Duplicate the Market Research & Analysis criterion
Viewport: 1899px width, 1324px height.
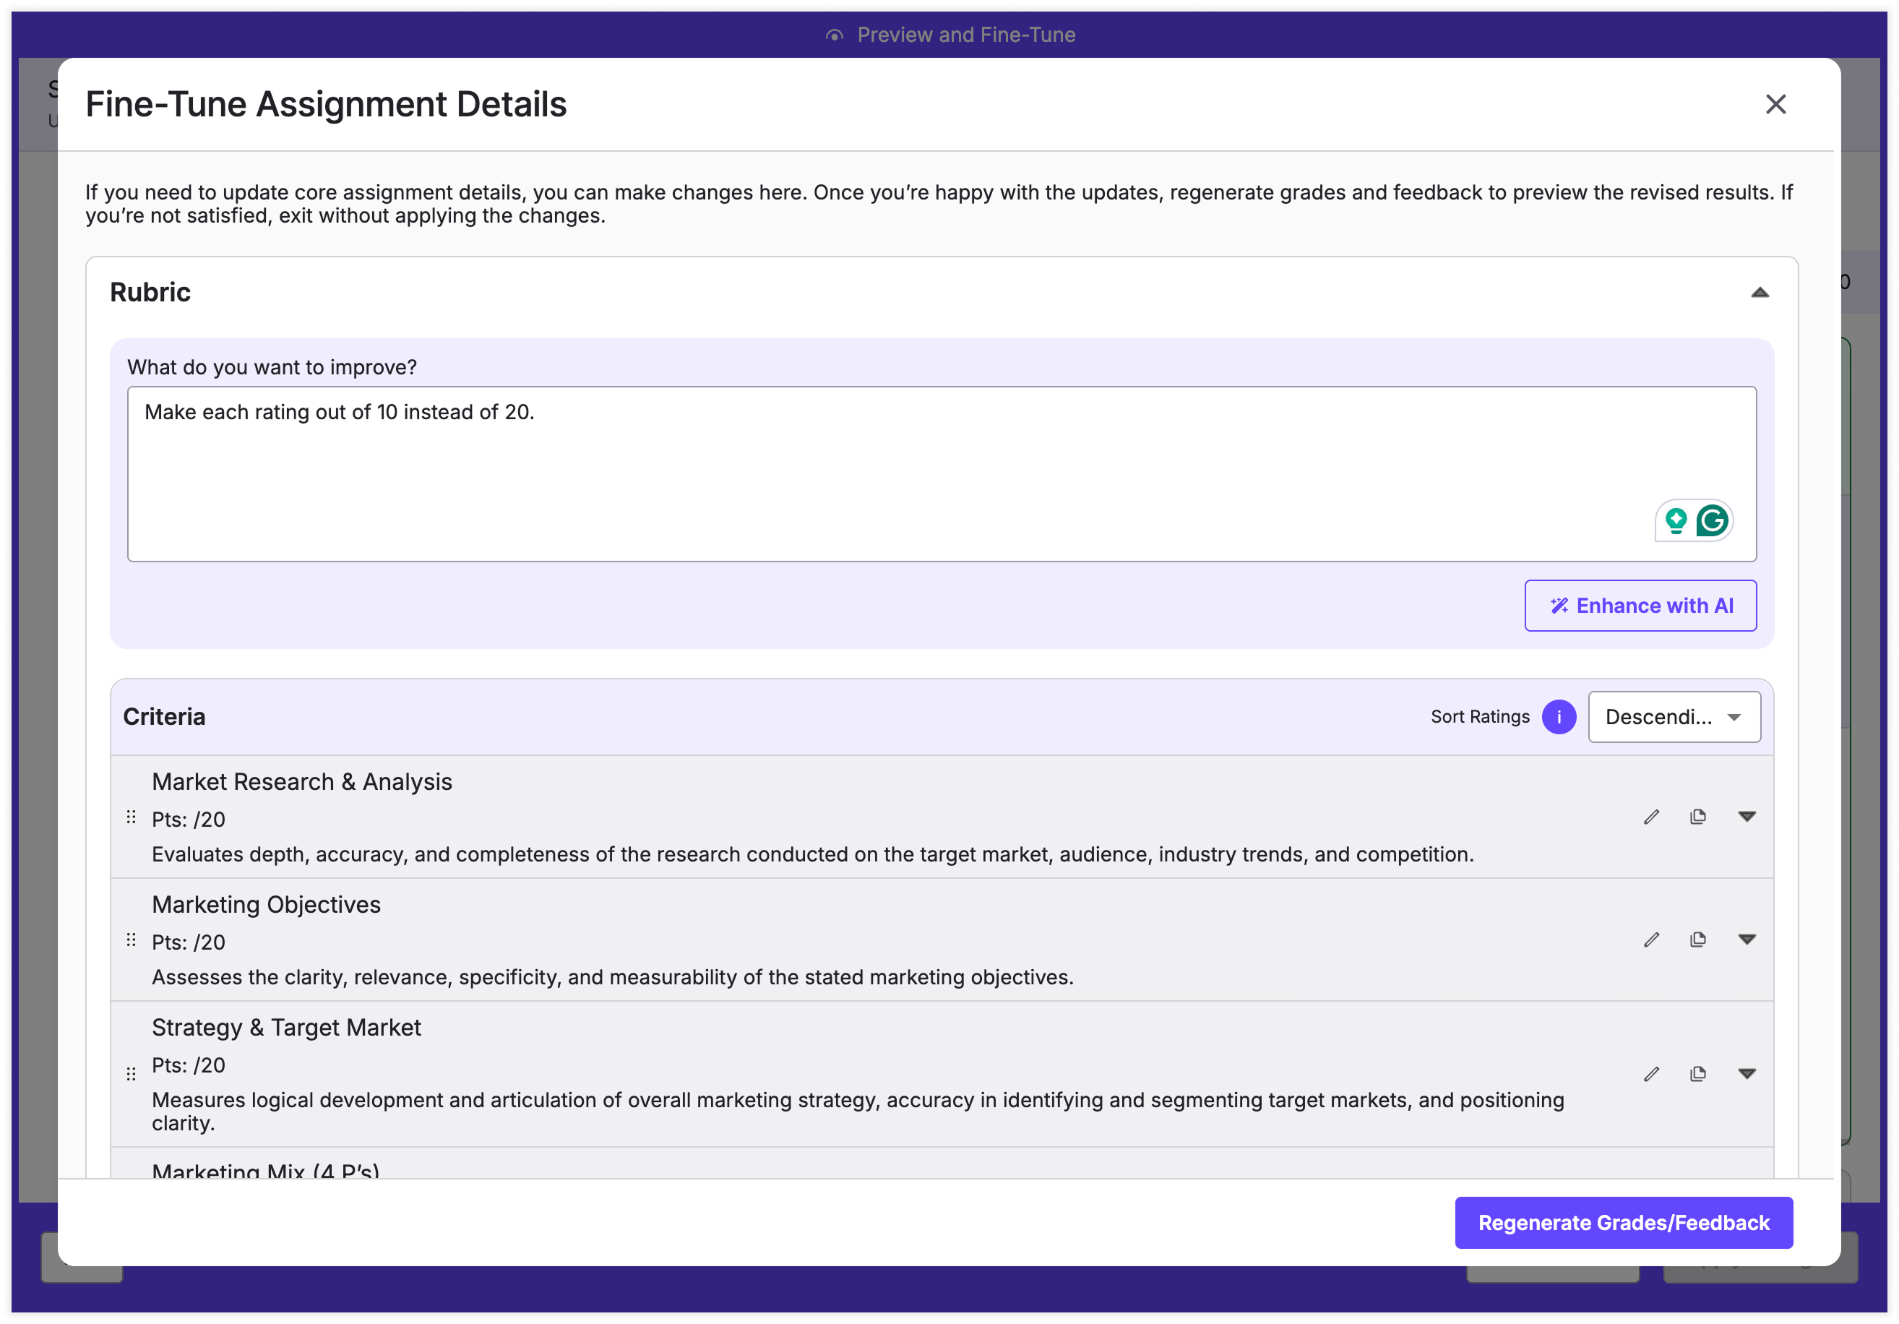click(1697, 817)
